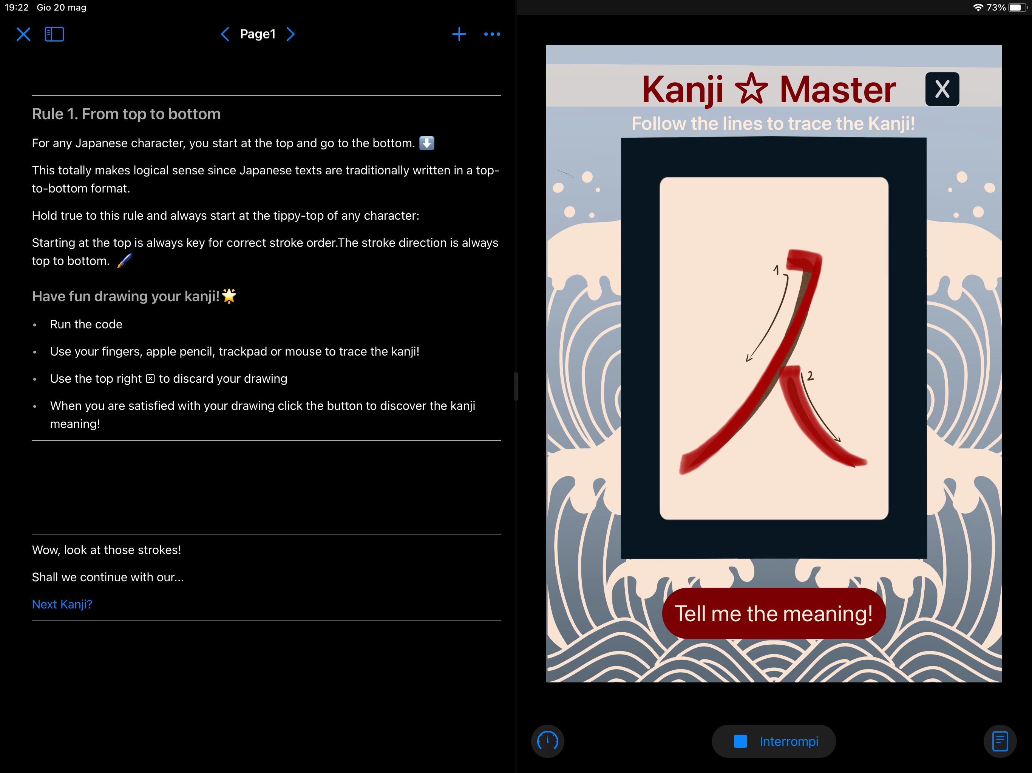
Task: Open the execution speed gauge icon
Action: [x=547, y=741]
